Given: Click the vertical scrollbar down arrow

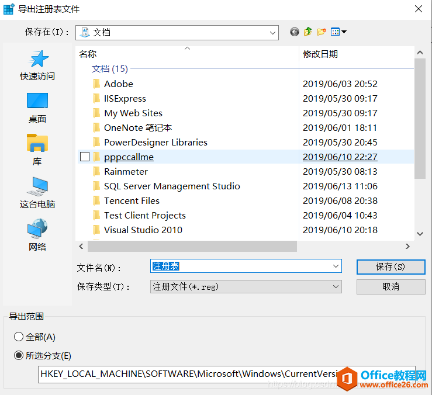Looking at the screenshot, I should pos(420,234).
